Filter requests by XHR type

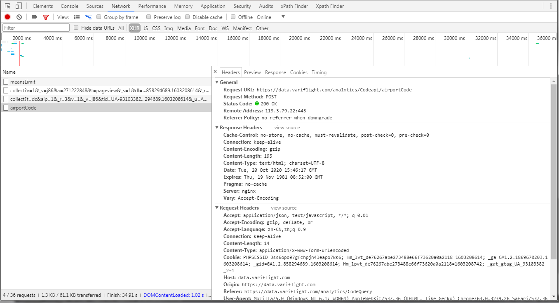tap(134, 28)
